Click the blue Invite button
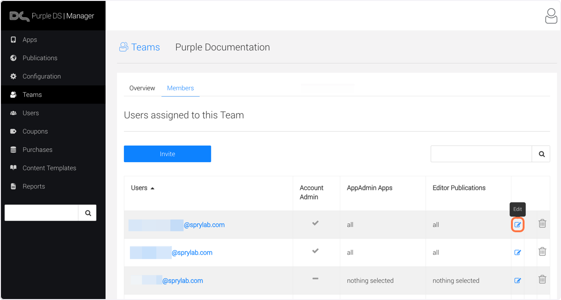Image resolution: width=561 pixels, height=300 pixels. 167,154
